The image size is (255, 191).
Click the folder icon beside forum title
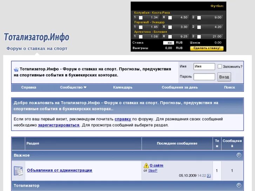pyautogui.click(x=16, y=69)
